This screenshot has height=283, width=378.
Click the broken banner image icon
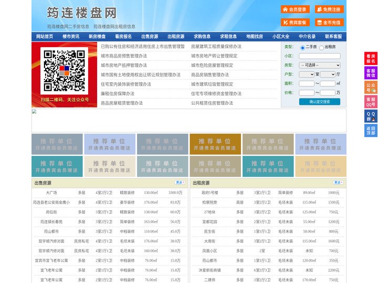34,111
